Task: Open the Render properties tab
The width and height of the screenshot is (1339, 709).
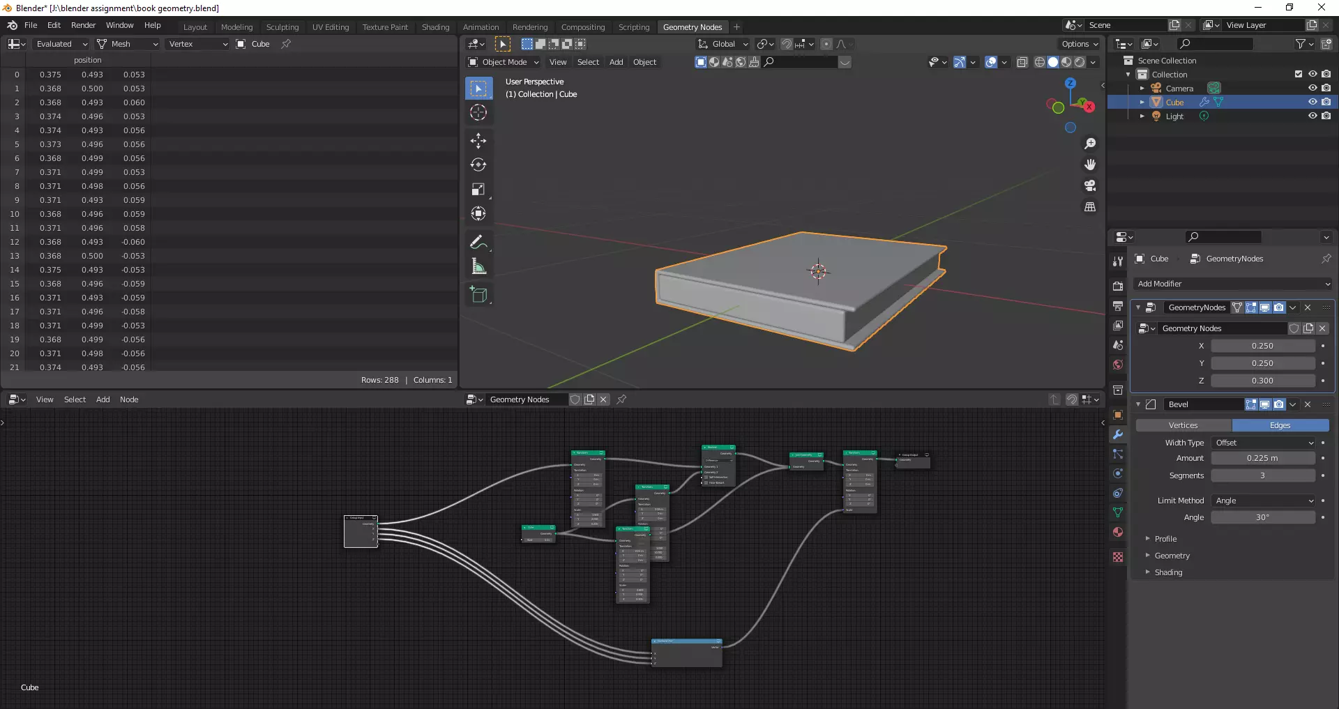Action: [1118, 287]
